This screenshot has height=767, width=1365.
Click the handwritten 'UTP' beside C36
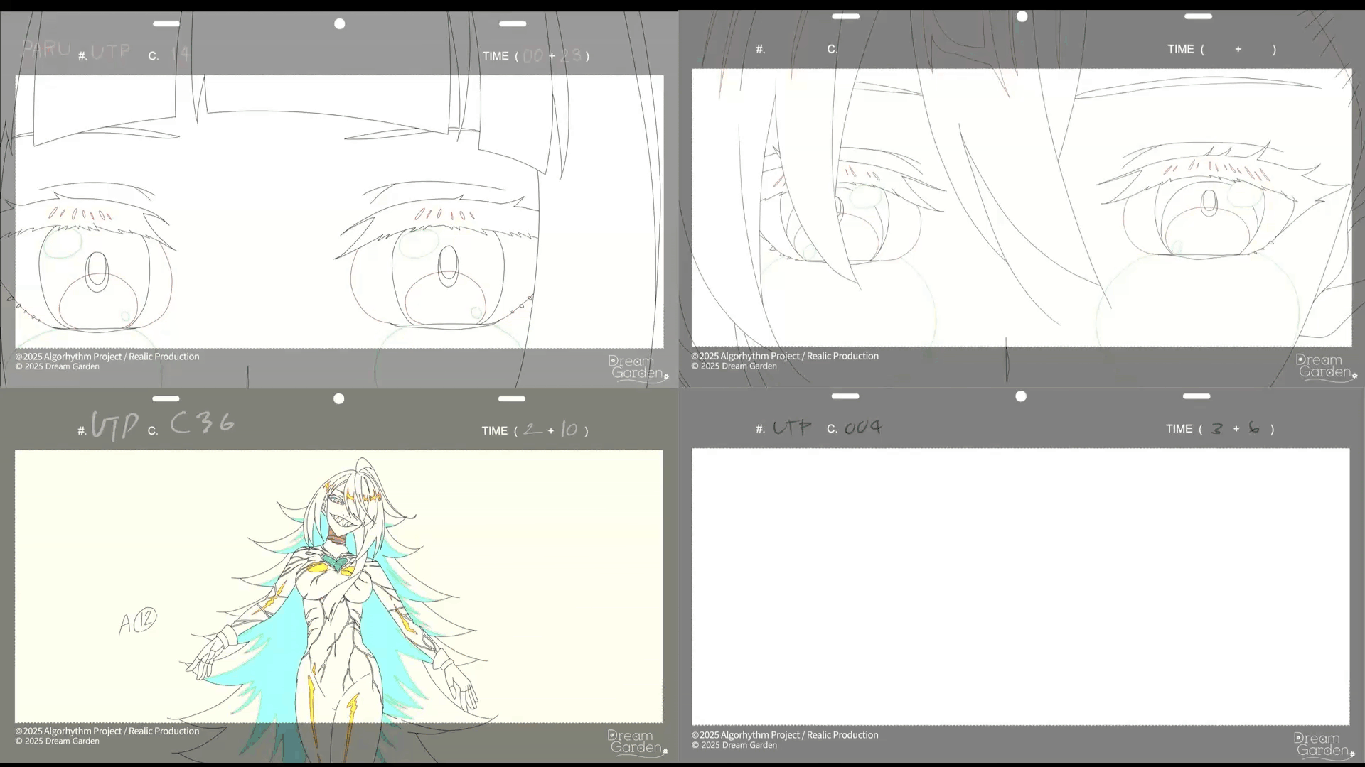pyautogui.click(x=115, y=426)
